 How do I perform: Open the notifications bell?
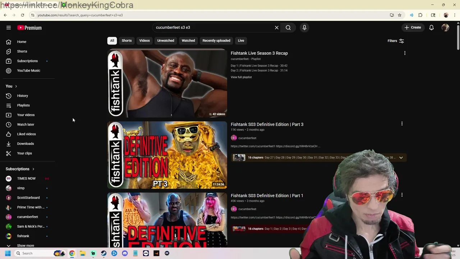pos(432,27)
